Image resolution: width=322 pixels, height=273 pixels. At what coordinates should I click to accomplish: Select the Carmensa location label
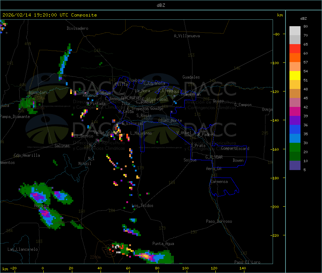click(x=219, y=182)
